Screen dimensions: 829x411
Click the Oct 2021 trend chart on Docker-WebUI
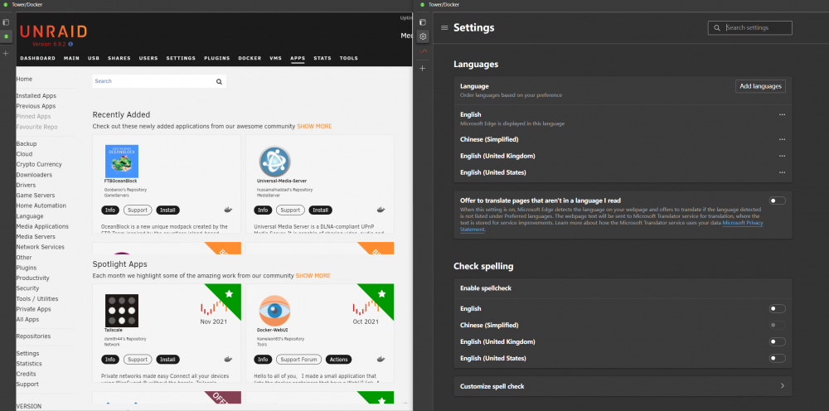tap(366, 307)
